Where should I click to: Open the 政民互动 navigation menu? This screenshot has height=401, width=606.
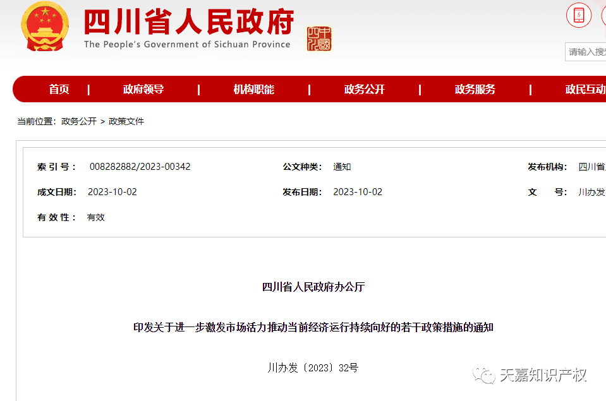tap(585, 89)
